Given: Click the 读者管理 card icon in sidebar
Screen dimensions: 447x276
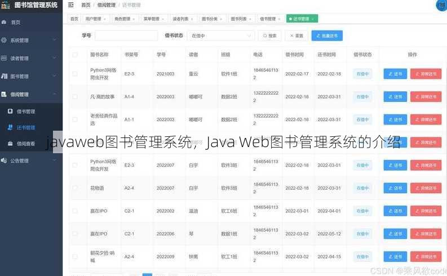Looking at the screenshot, I should (x=4, y=58).
